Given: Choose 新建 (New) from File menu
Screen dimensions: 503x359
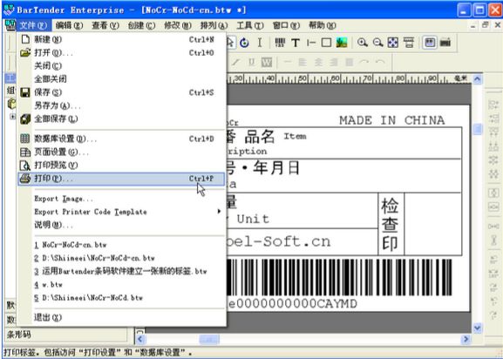Looking at the screenshot, I should coord(122,39).
